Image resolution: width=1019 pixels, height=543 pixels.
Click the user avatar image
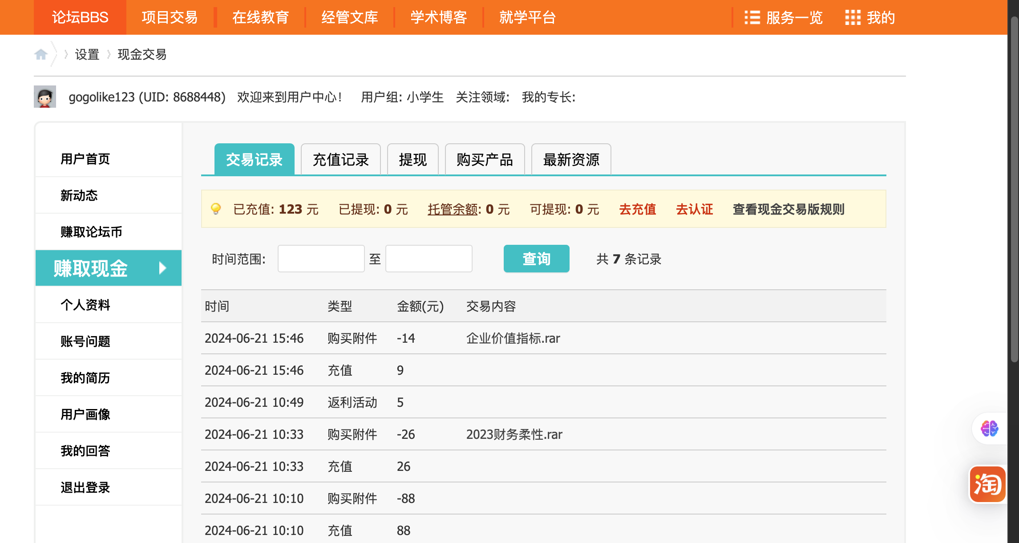[x=45, y=97]
